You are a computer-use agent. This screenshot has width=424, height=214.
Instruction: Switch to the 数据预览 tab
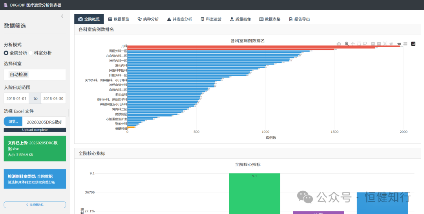click(x=119, y=19)
